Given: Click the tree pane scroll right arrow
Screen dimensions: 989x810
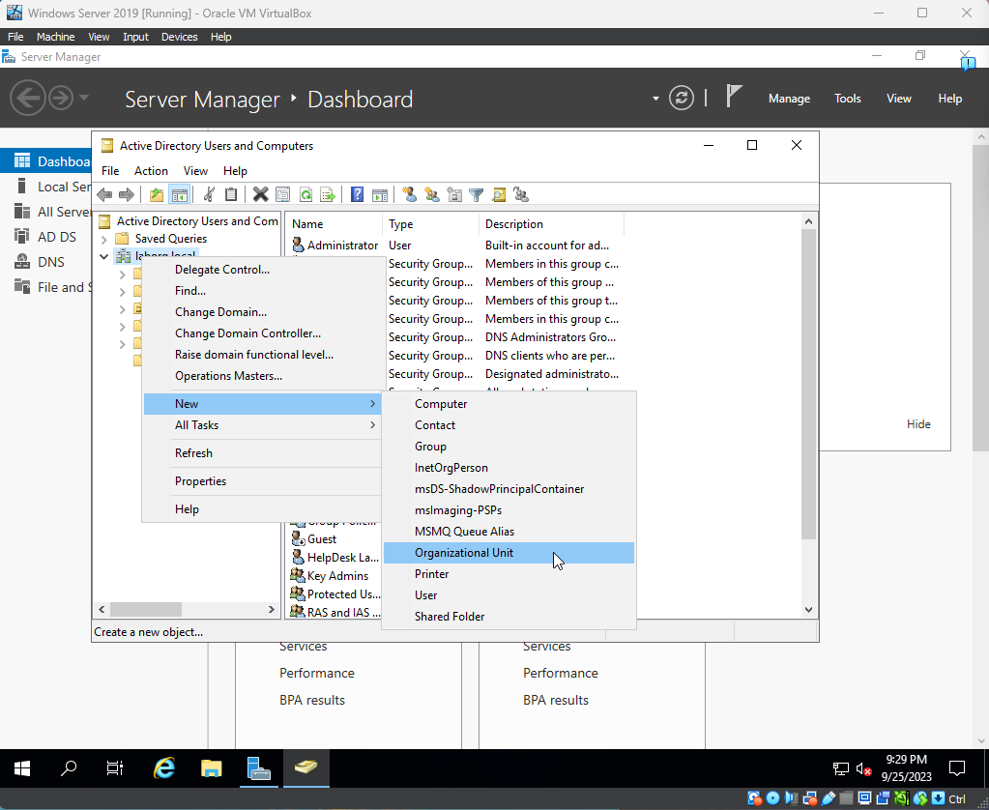Looking at the screenshot, I should click(x=272, y=609).
